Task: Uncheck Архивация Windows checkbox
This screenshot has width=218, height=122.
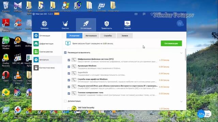Action: tap(69, 67)
